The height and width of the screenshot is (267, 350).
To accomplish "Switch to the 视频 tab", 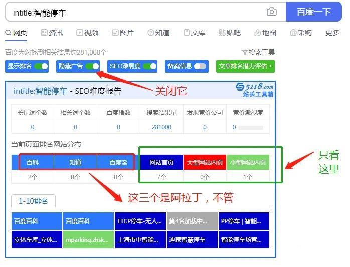I will pyautogui.click(x=87, y=33).
